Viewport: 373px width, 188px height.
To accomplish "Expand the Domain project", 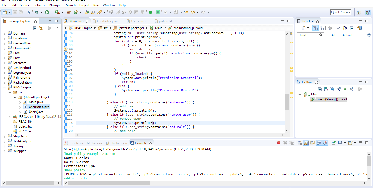I will 5,33.
